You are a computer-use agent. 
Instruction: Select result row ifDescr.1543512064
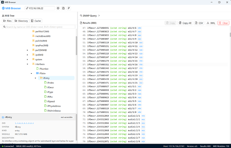pos(154,116)
